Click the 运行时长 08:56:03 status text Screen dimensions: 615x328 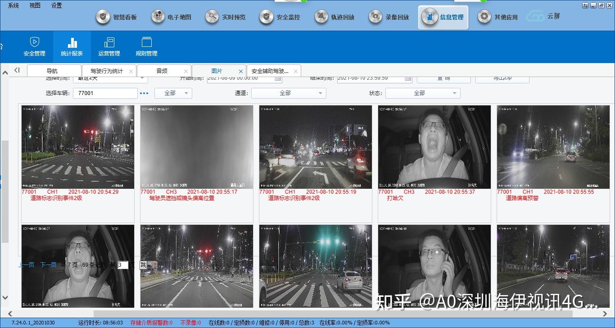[x=100, y=323]
